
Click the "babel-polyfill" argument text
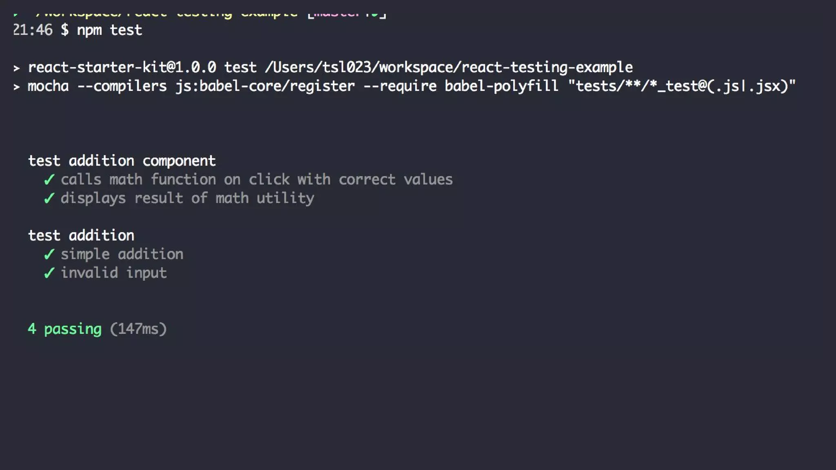click(501, 86)
